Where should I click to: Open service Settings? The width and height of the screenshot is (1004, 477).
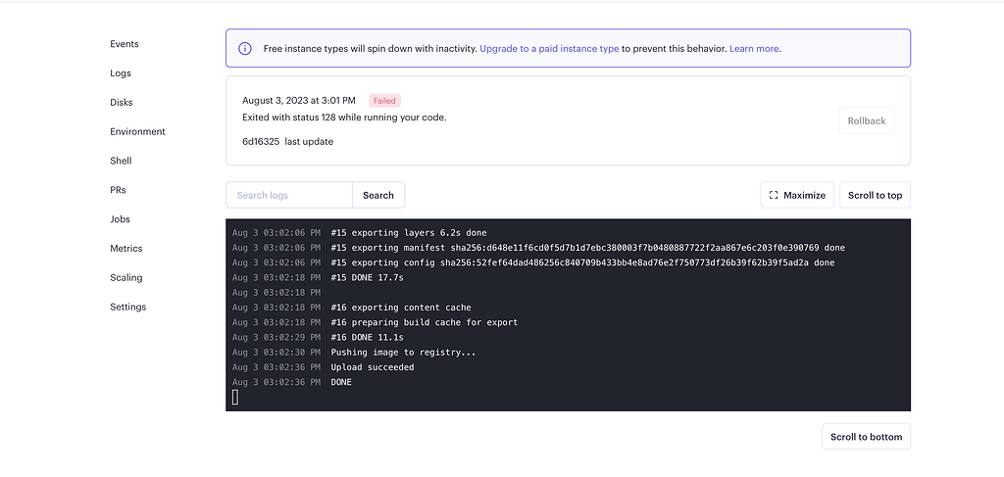pyautogui.click(x=128, y=307)
